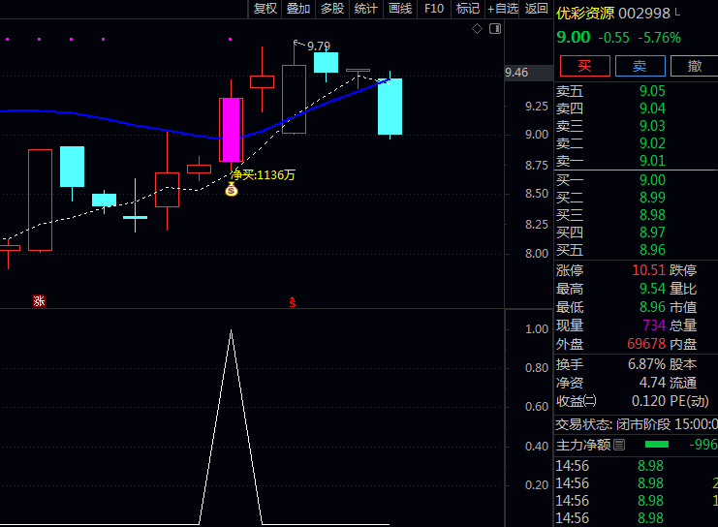Click the 买二 price 8.99
The image size is (718, 527).
click(x=652, y=198)
